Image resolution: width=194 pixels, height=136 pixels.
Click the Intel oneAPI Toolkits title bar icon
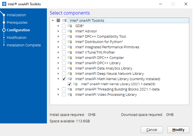(x=4, y=4)
